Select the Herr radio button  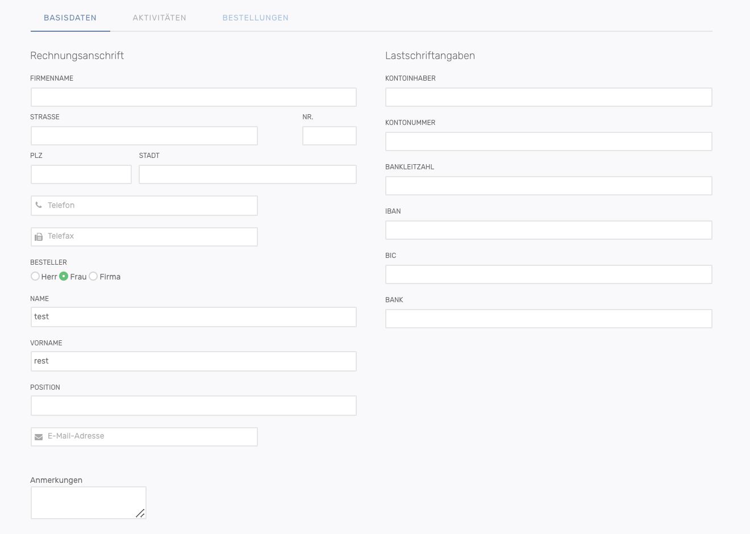[35, 276]
